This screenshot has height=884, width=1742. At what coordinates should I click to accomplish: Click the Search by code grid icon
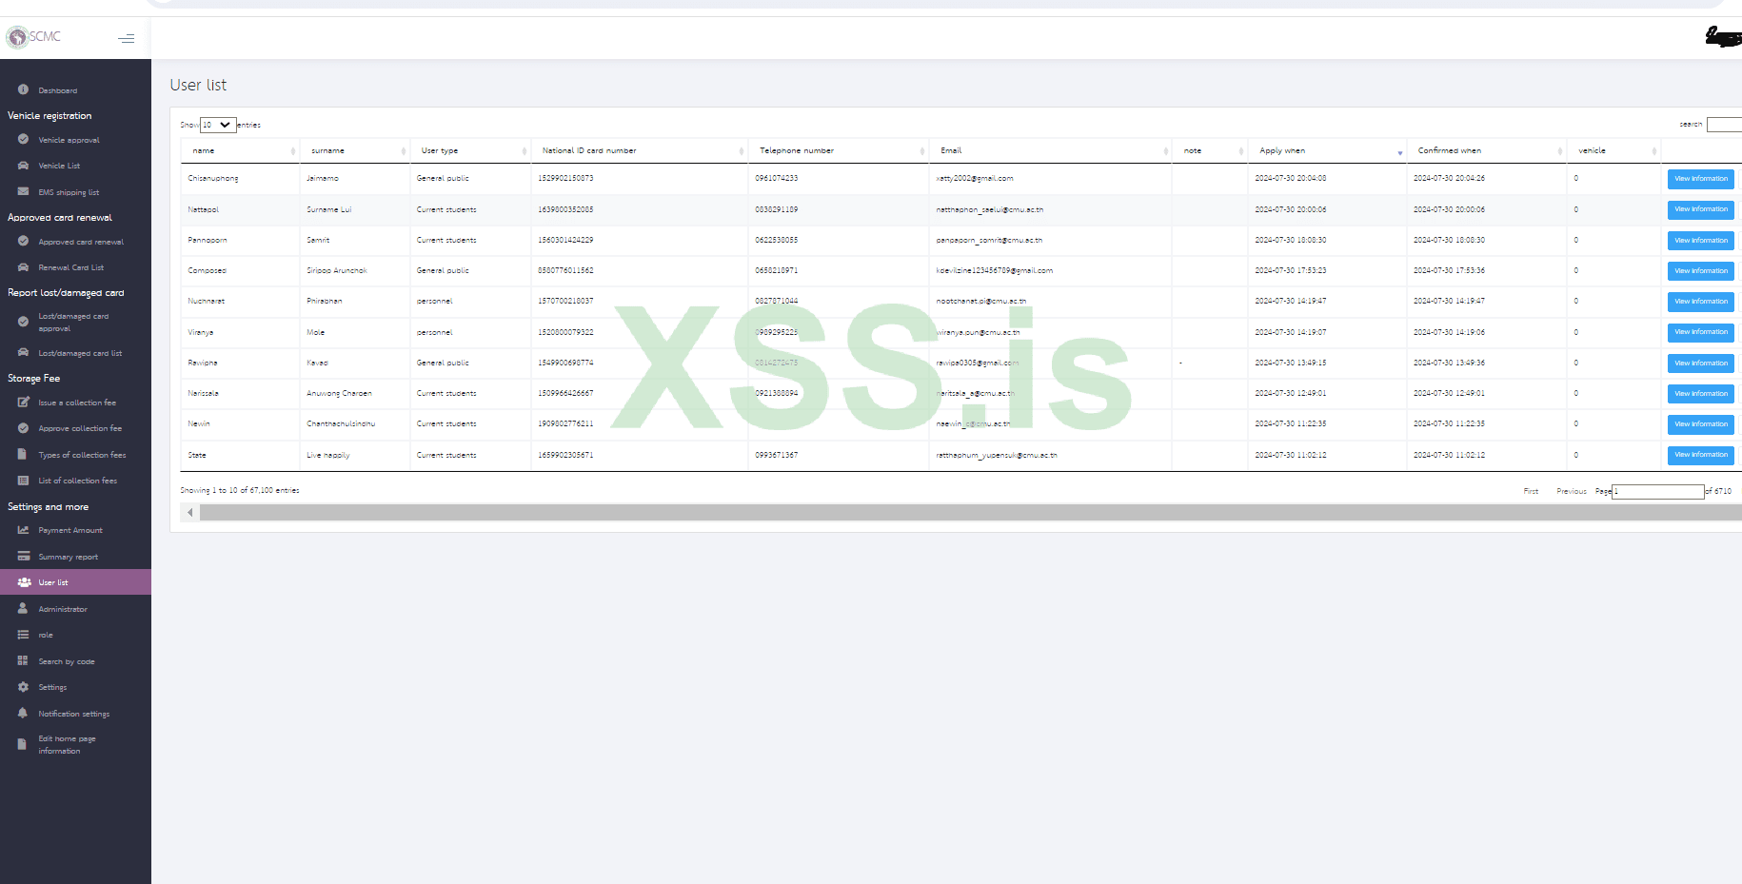coord(23,660)
